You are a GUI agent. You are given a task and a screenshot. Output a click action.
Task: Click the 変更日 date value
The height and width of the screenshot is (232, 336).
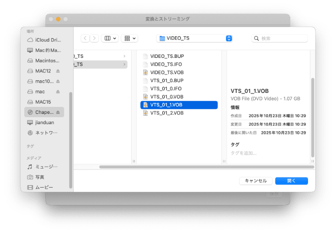coord(277,124)
